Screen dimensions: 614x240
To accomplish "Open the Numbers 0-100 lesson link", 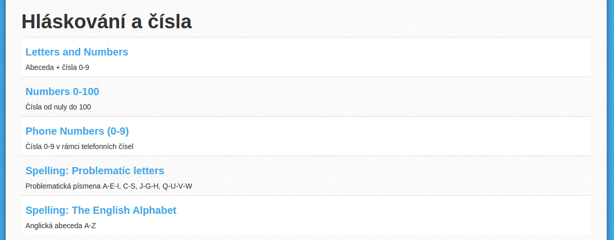I will 62,91.
